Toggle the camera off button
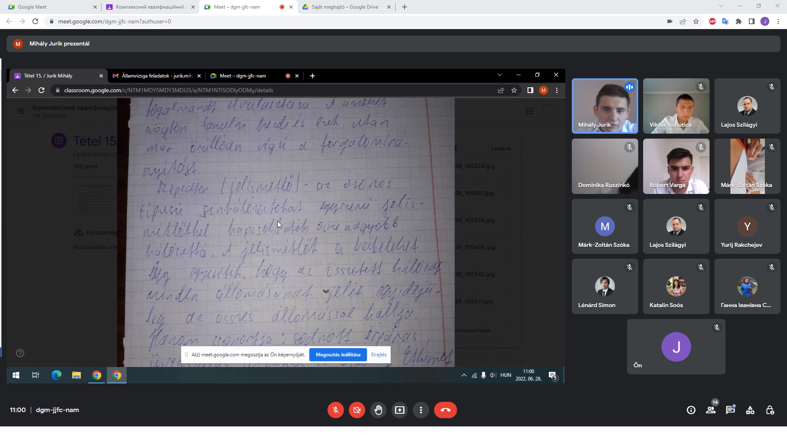The height and width of the screenshot is (442, 787). [x=357, y=410]
